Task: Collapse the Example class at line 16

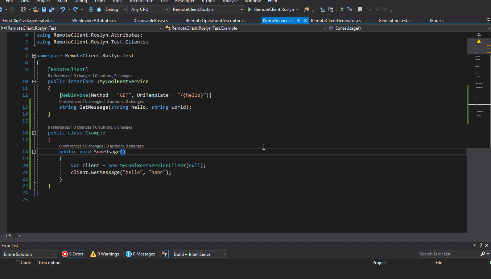Action: 34,133
